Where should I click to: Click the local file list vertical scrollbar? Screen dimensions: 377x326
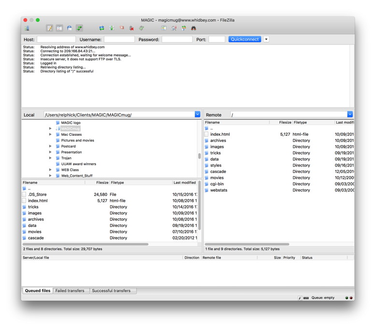[x=199, y=205]
